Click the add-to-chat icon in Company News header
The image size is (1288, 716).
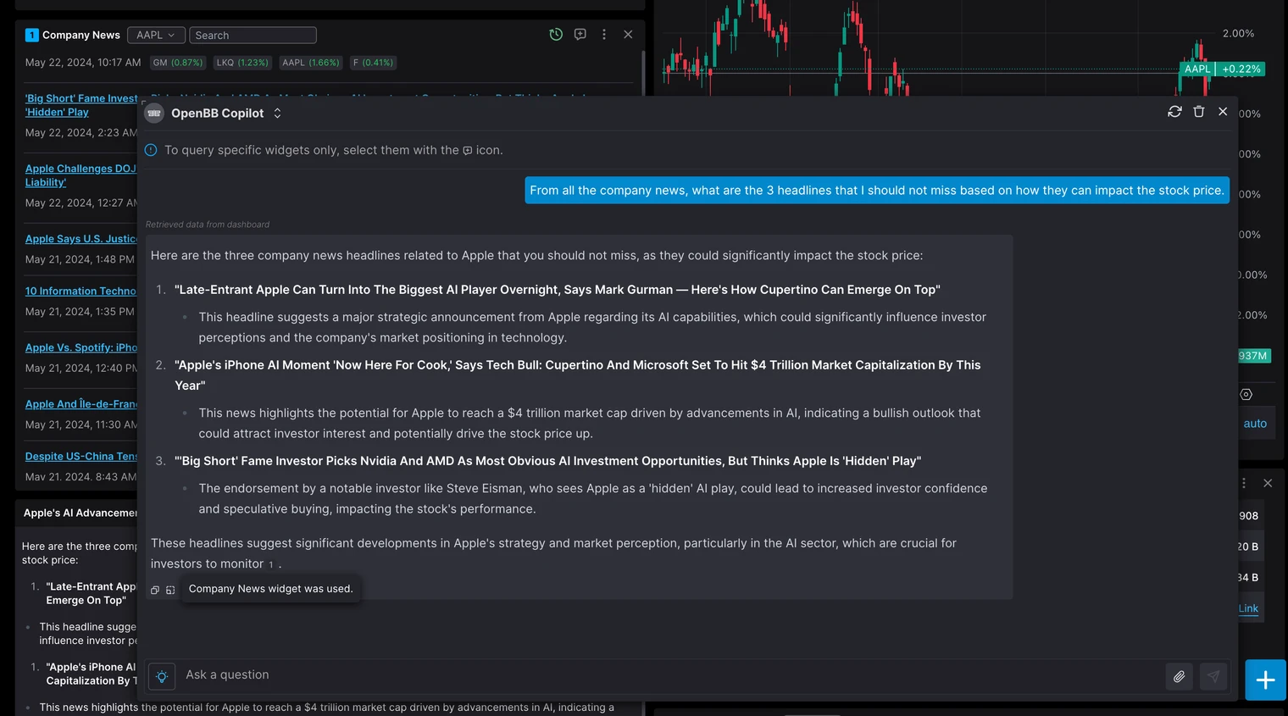[580, 35]
